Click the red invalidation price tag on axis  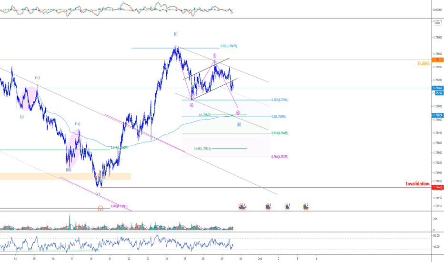[x=437, y=187]
